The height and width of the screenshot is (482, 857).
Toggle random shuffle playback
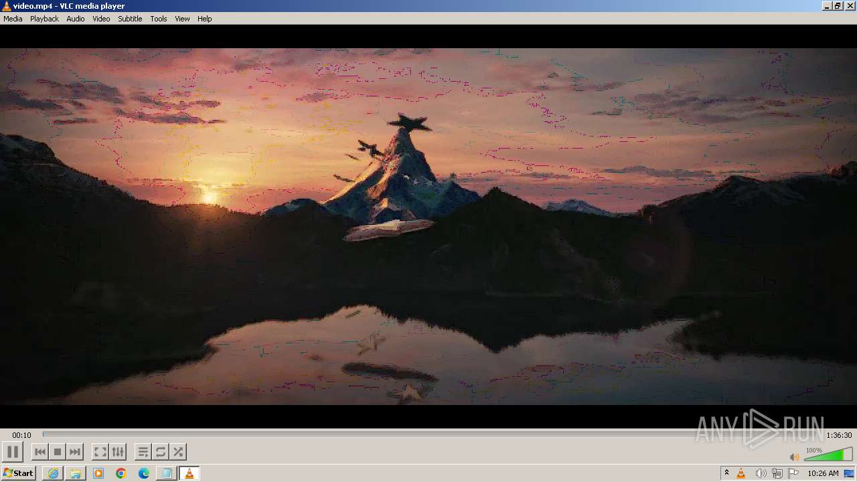pyautogui.click(x=178, y=452)
